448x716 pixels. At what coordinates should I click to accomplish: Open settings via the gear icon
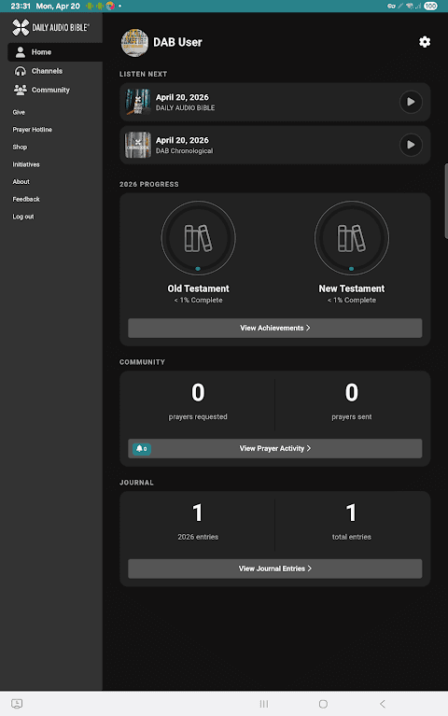click(x=425, y=42)
